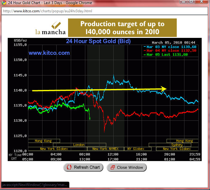Click the Chrome logo in title bar

4,2
